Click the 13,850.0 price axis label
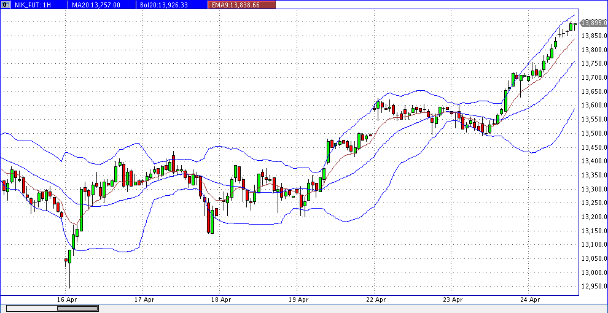Viewport: 608px width, 313px height. click(595, 36)
